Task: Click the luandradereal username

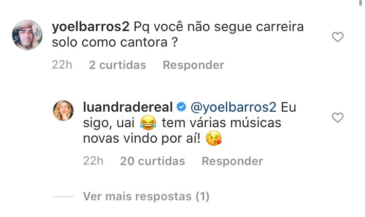Action: click(128, 107)
